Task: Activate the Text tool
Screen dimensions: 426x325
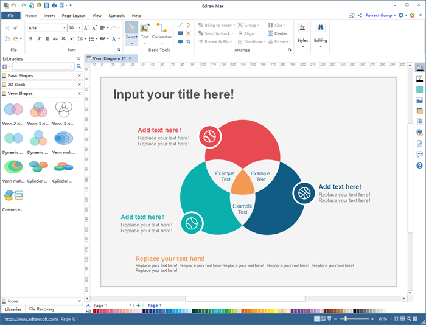Action: point(145,31)
